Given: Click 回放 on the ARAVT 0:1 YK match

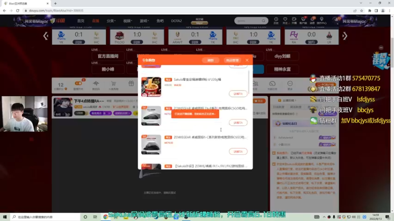Looking at the screenshot, I should [x=195, y=42].
